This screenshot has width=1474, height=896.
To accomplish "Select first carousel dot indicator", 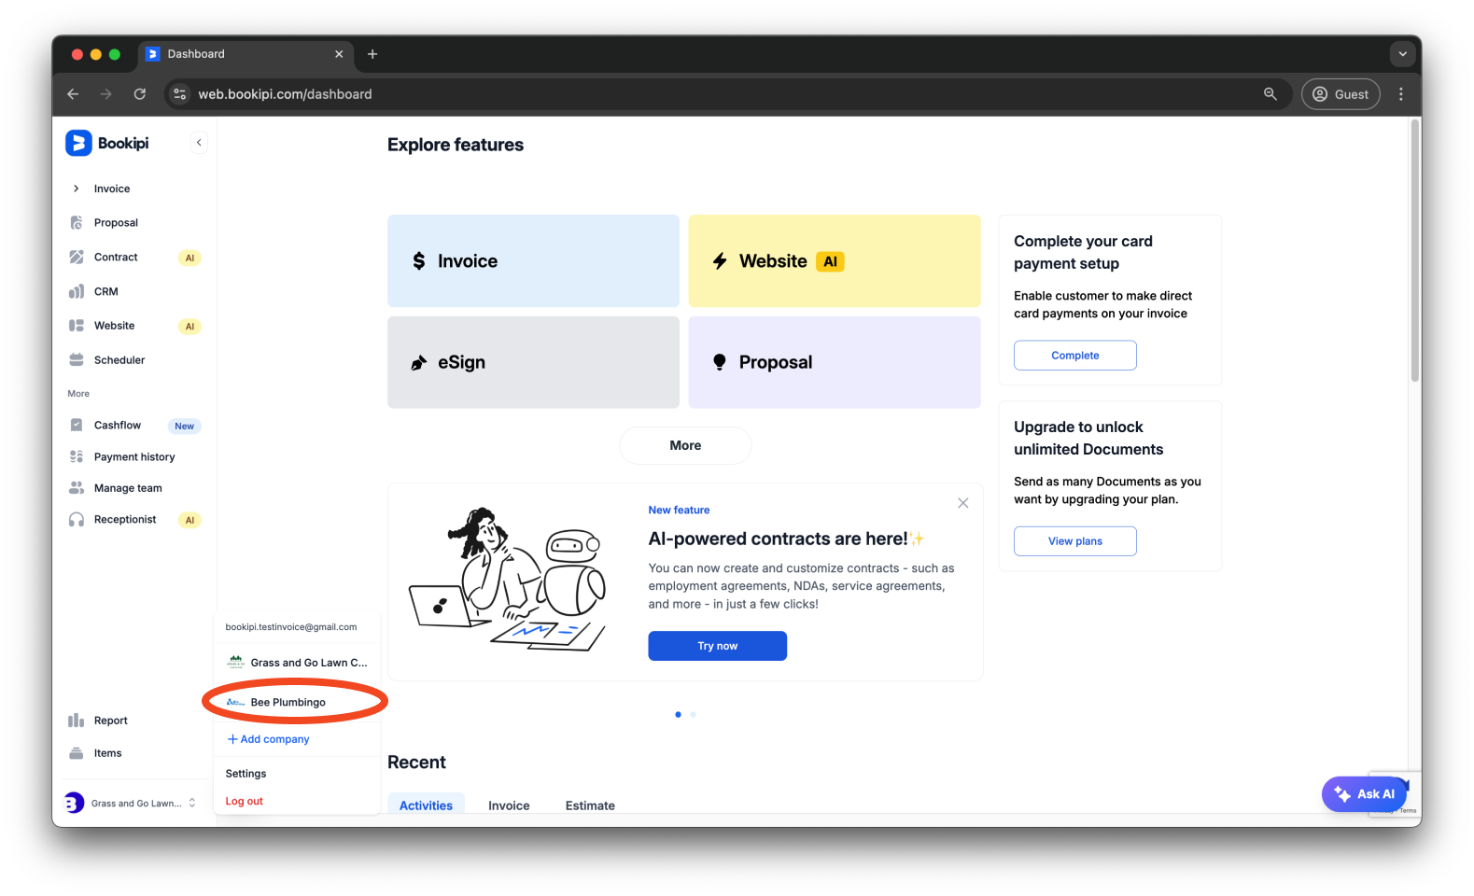I will point(678,715).
